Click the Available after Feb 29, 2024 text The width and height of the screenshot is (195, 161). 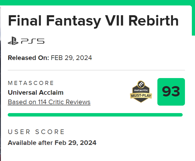point(52,143)
